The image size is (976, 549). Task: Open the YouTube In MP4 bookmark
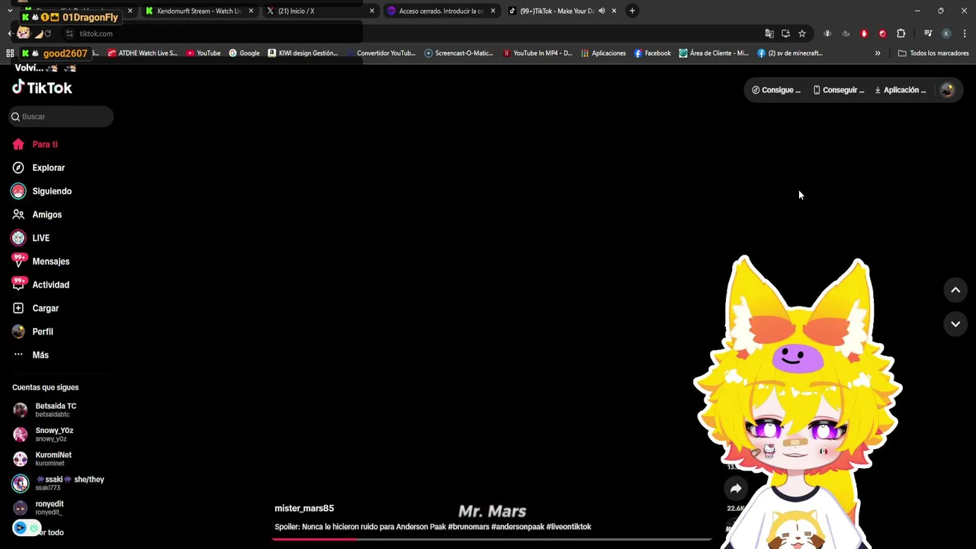[538, 53]
